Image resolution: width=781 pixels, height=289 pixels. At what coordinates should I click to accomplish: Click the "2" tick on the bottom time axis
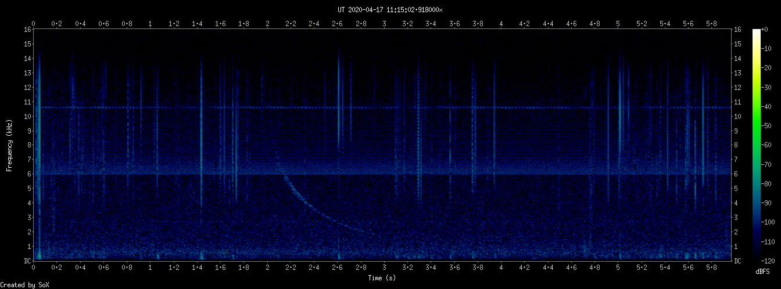(267, 268)
